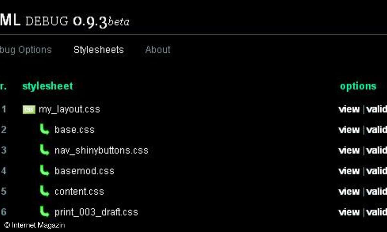Click the green arrow icon next to basemod.css
Viewport: 387px width, 232px height.
coord(45,171)
